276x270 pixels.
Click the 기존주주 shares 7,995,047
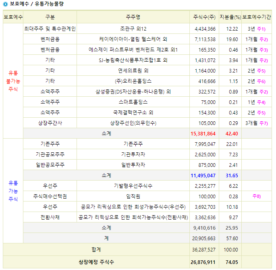tap(205, 144)
